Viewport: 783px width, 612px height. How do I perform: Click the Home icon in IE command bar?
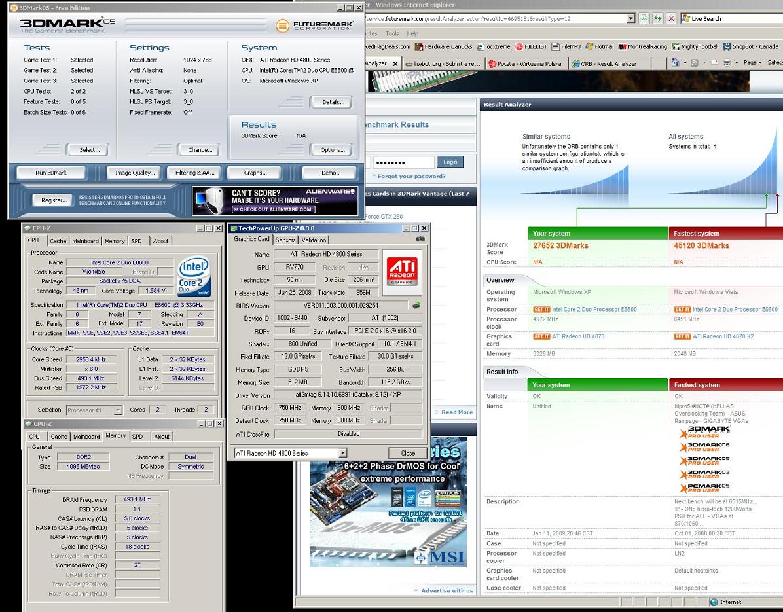[x=675, y=62]
